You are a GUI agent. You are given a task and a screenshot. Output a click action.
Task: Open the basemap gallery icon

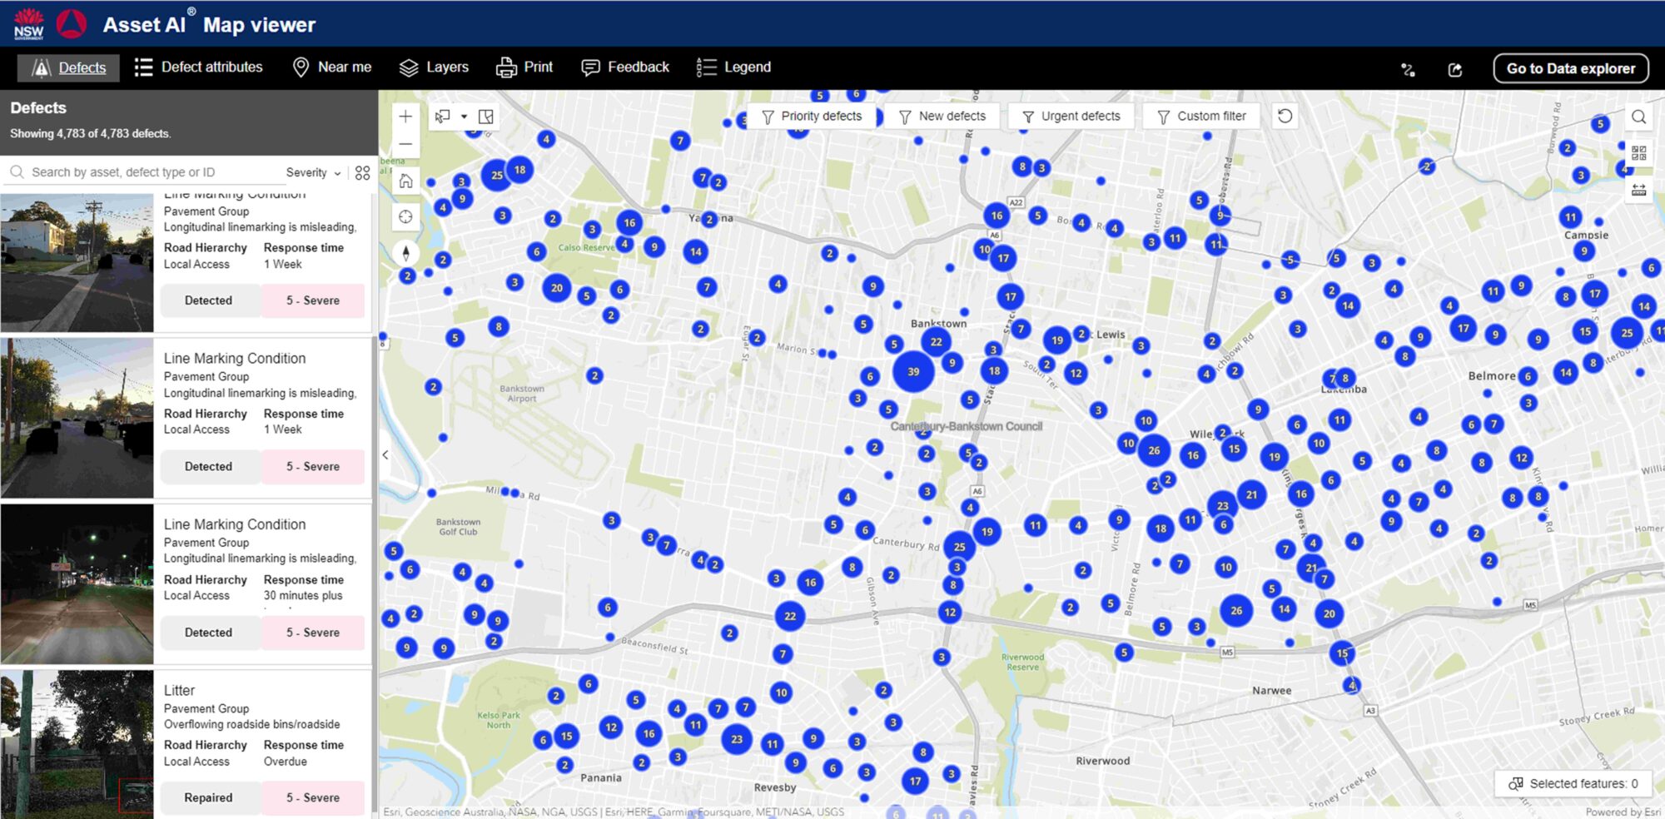pos(1638,153)
